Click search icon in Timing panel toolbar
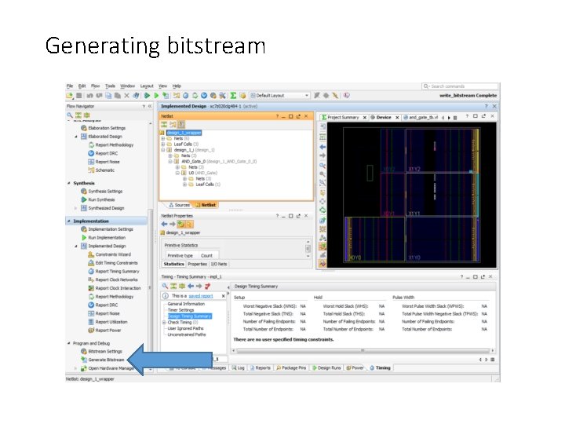The image size is (565, 424). 165,286
